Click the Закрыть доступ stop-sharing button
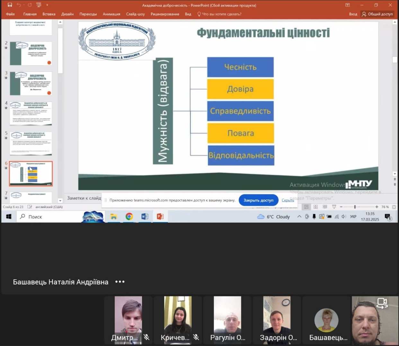The height and width of the screenshot is (346, 399). [x=258, y=200]
